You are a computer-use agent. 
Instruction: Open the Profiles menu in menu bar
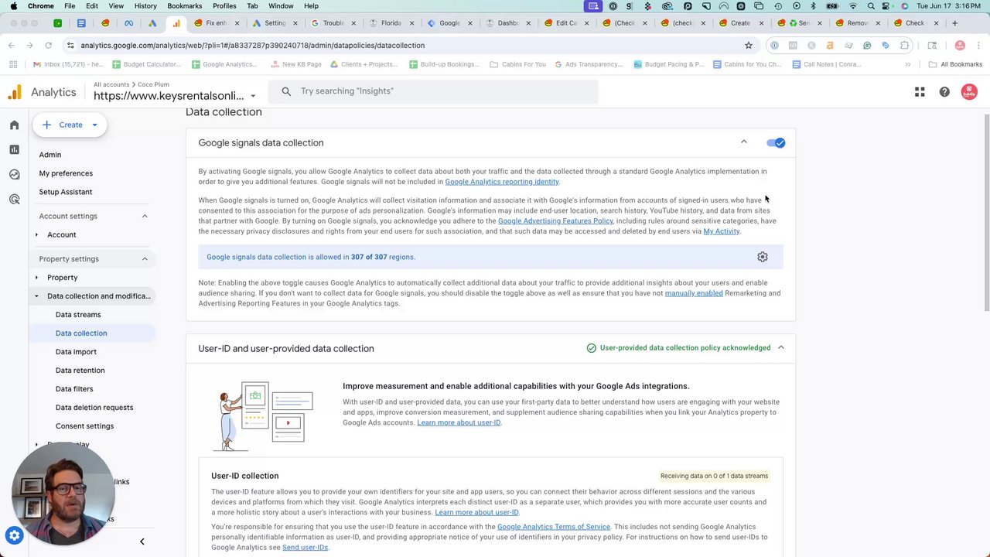(224, 6)
